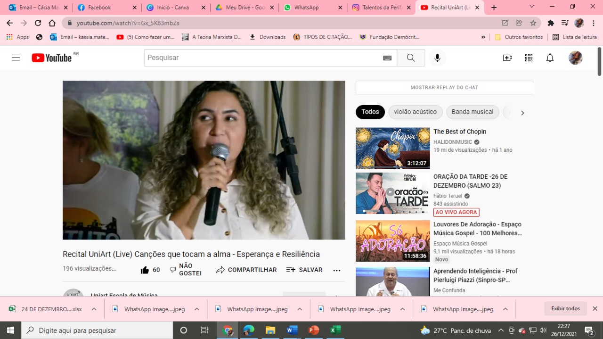Open the YouTube apps grid icon
Screen dimensions: 603x339
pyautogui.click(x=529, y=58)
